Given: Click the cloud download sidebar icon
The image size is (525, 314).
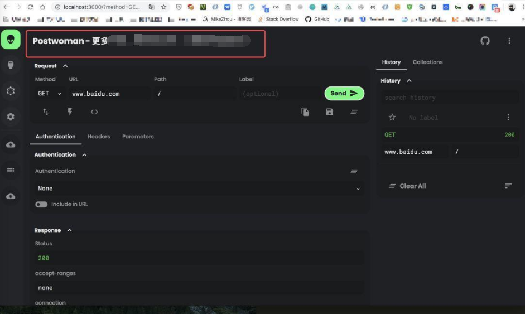Looking at the screenshot, I should (x=11, y=196).
